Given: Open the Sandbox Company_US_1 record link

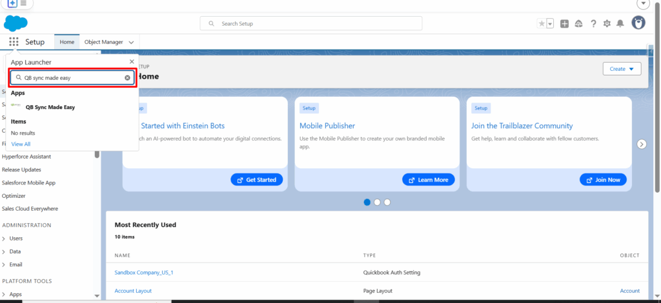Looking at the screenshot, I should 144,272.
